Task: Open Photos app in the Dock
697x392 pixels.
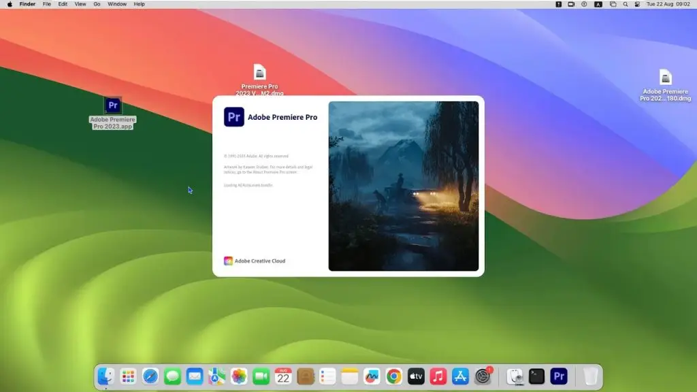Action: (x=239, y=376)
